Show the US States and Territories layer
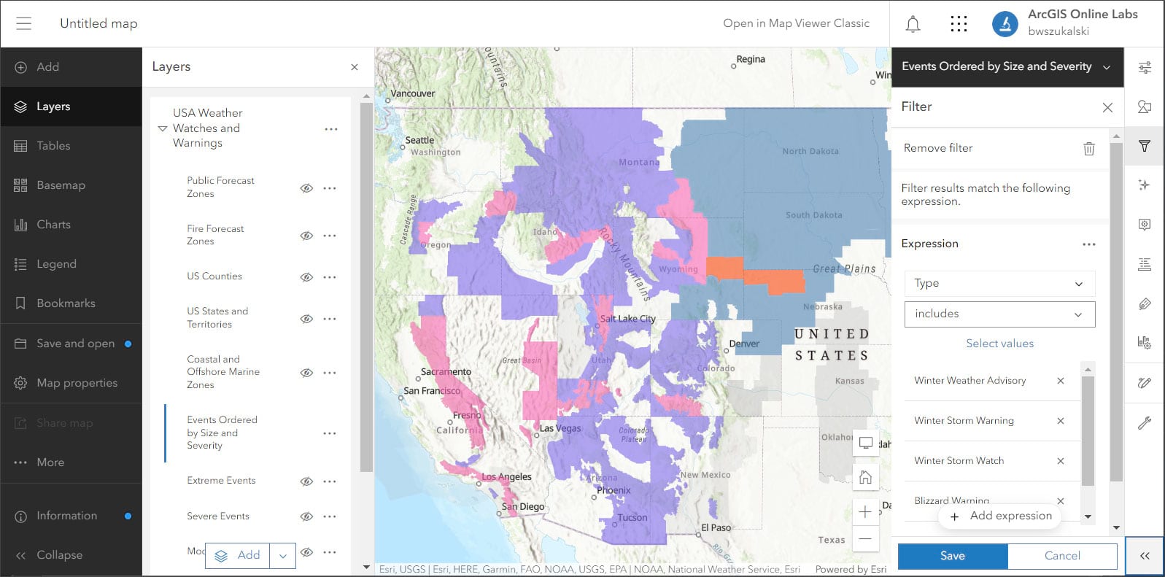This screenshot has width=1165, height=577. coord(307,319)
